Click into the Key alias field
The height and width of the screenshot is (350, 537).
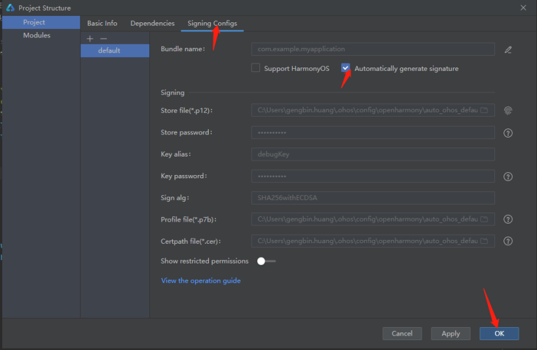point(373,155)
